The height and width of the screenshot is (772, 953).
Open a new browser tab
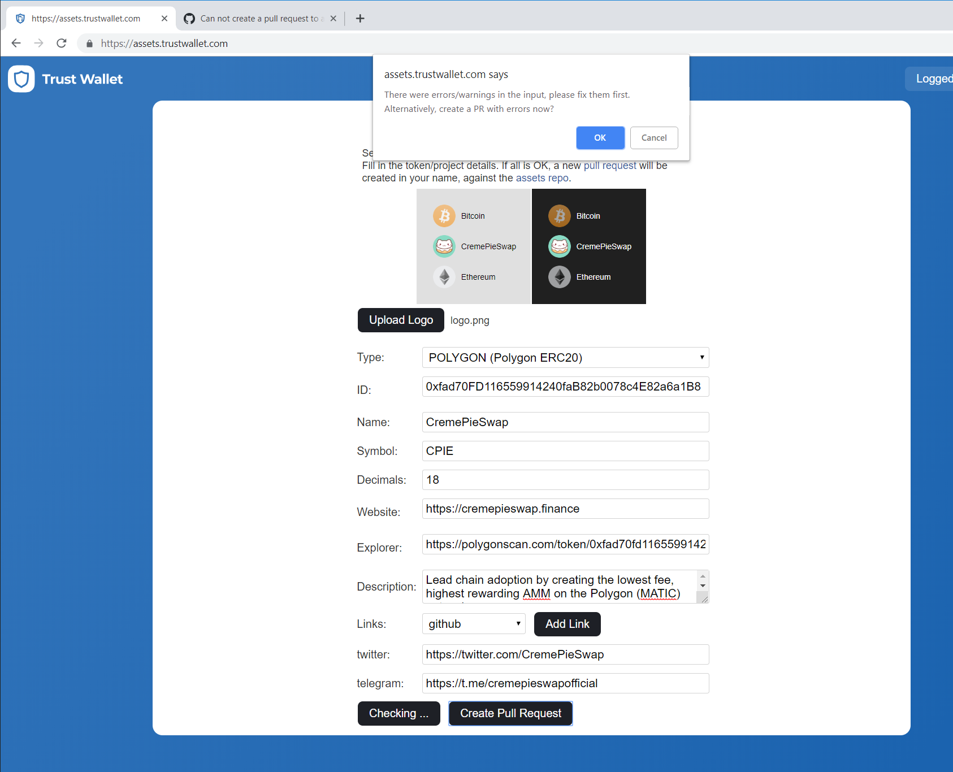click(x=360, y=18)
